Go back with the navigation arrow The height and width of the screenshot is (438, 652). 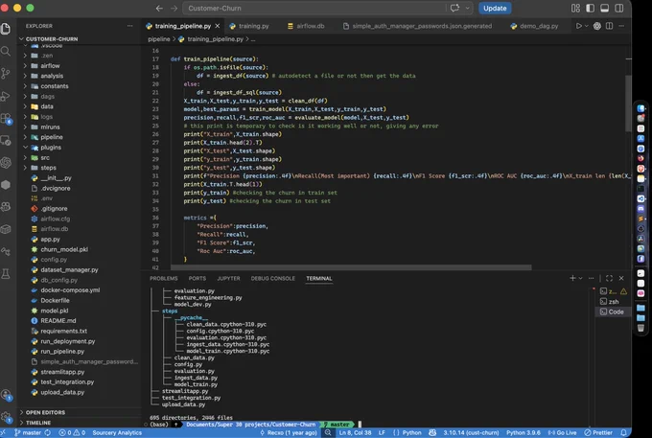coord(159,9)
